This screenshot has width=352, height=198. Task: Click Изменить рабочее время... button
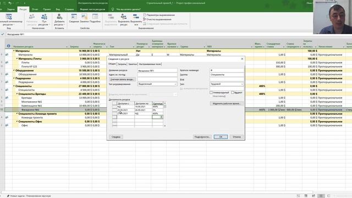pos(227,103)
